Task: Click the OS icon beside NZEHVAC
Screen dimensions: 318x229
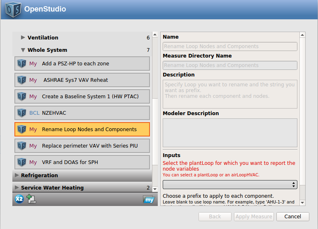Action: click(22, 113)
